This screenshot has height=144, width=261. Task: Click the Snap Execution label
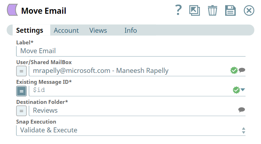coord(36,122)
